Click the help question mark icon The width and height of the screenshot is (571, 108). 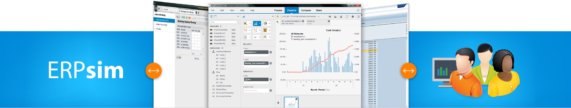[x=358, y=10]
